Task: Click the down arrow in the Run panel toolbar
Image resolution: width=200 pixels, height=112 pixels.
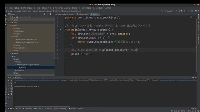Action: point(12,83)
